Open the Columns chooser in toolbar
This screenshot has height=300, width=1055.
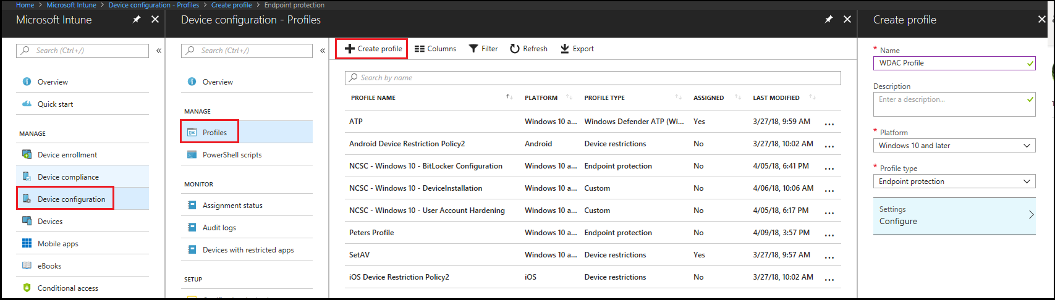[435, 49]
